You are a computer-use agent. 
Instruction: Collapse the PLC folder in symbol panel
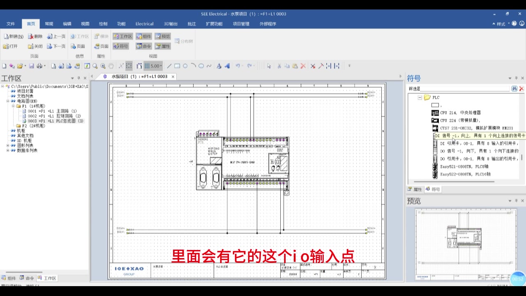(x=420, y=97)
